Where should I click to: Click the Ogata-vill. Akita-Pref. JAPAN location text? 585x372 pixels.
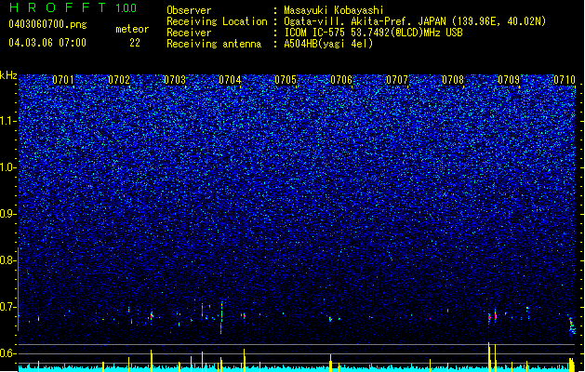click(x=415, y=21)
